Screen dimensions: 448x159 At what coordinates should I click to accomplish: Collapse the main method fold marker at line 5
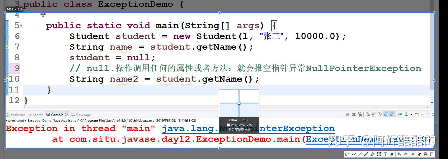21,26
